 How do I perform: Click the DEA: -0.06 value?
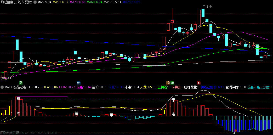click(50, 87)
